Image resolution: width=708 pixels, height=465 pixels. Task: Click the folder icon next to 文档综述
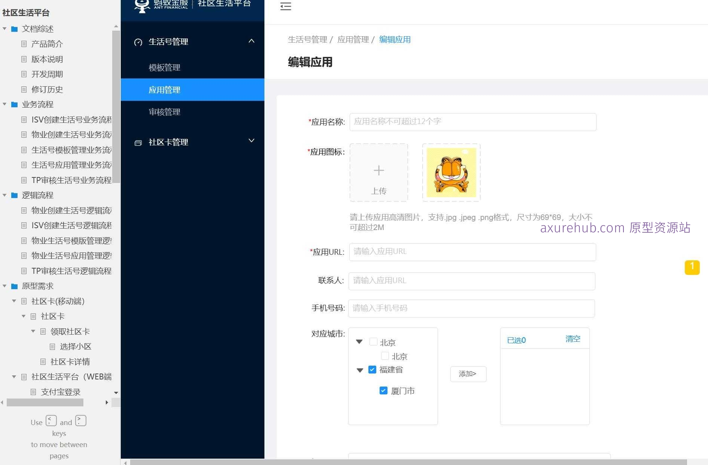tap(14, 29)
